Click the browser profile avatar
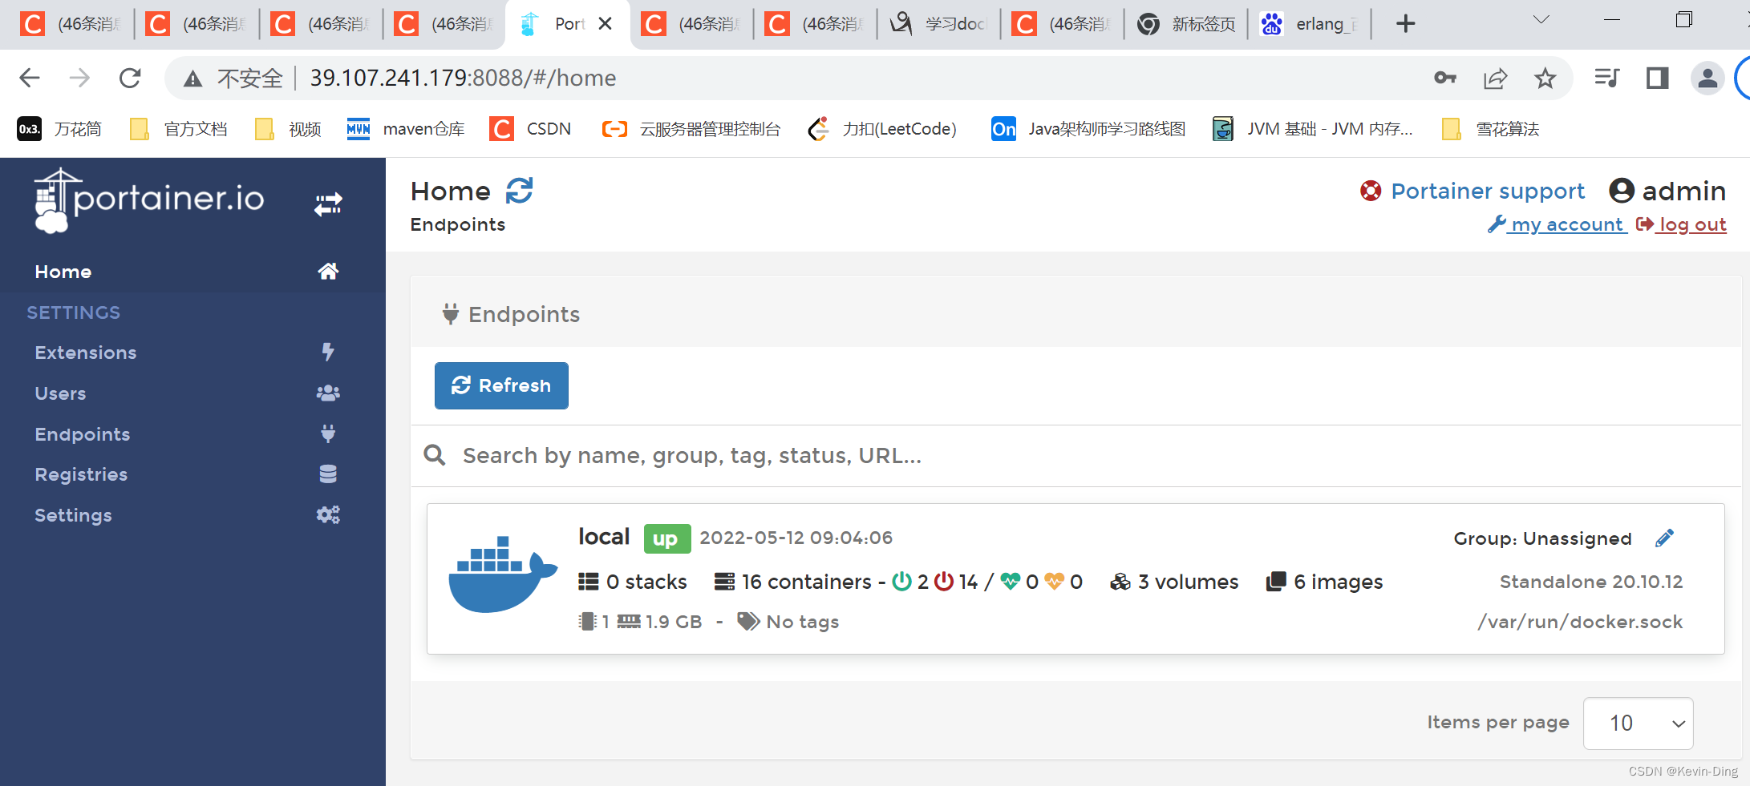1750x786 pixels. [1707, 78]
